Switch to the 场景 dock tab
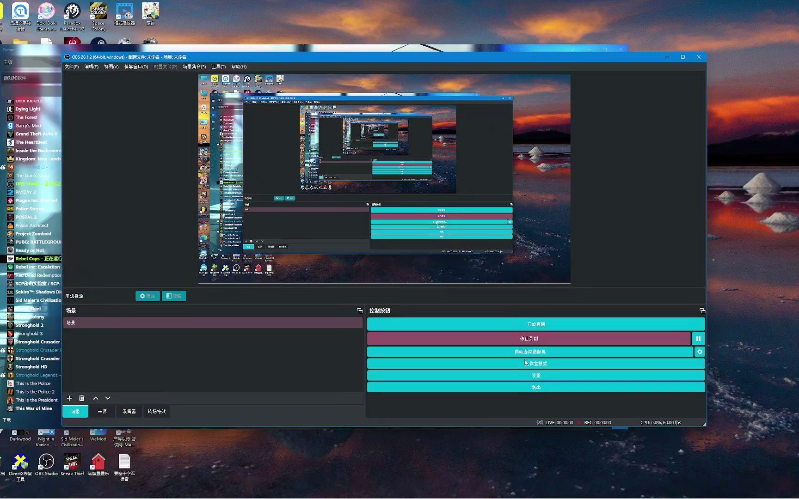This screenshot has height=499, width=799. tap(75, 411)
